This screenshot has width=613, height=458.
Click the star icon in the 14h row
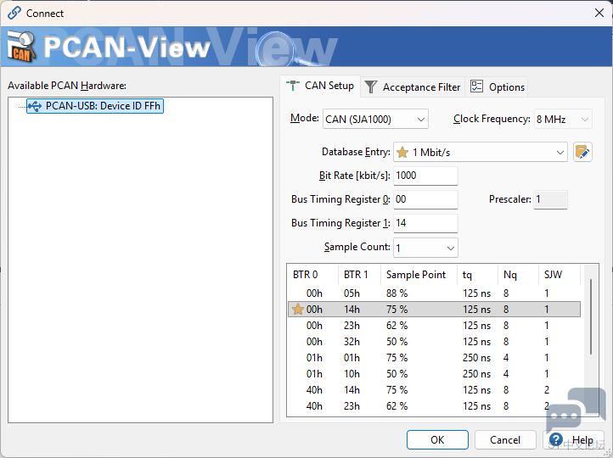[x=297, y=310]
